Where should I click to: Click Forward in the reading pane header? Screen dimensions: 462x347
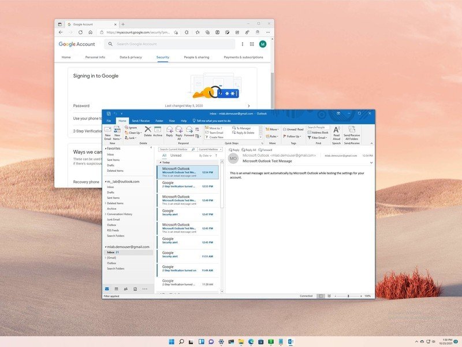[265, 150]
